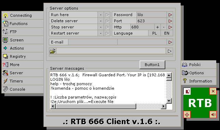This screenshot has width=220, height=130.
Task: Click the minus button beside Http plus
Action: (164, 27)
